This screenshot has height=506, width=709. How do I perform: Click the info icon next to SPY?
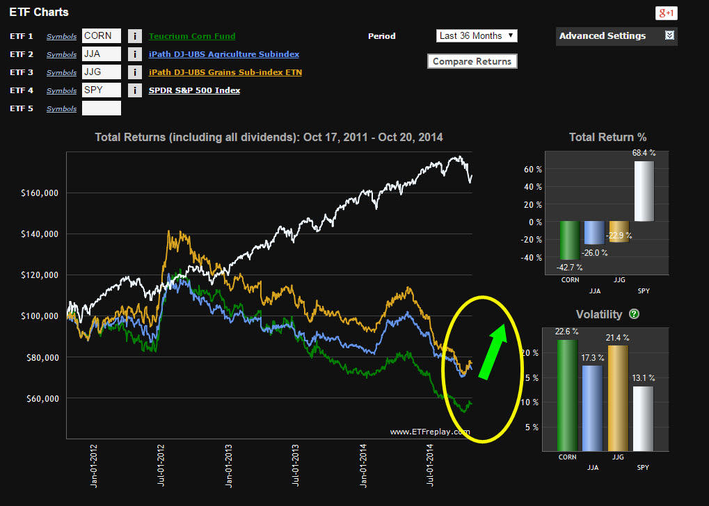click(x=136, y=90)
